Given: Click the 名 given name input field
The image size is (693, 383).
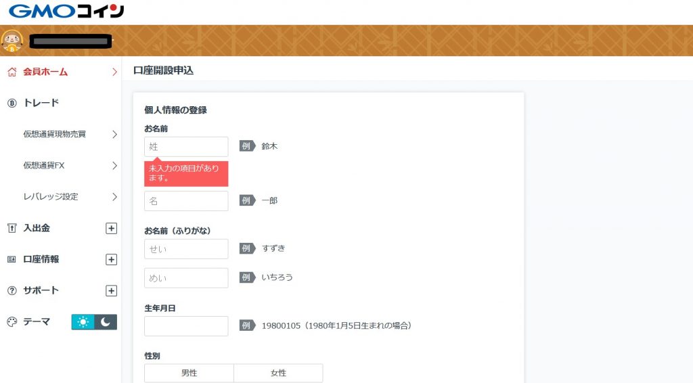Looking at the screenshot, I should (186, 201).
